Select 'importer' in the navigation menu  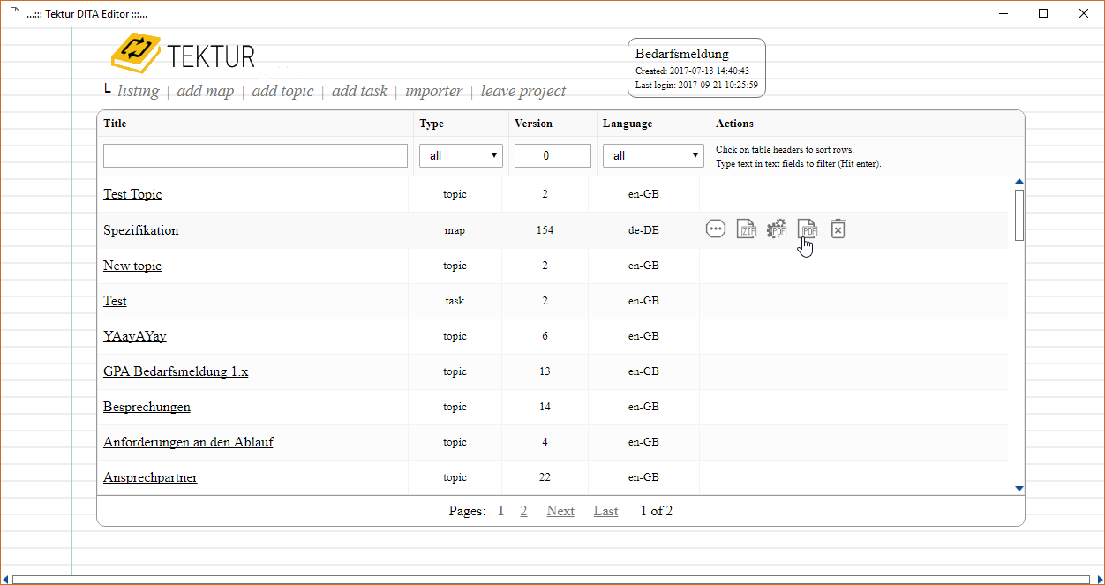pos(433,91)
